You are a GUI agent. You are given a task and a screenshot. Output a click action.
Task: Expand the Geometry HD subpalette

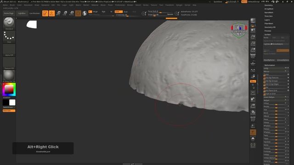pos(270,27)
